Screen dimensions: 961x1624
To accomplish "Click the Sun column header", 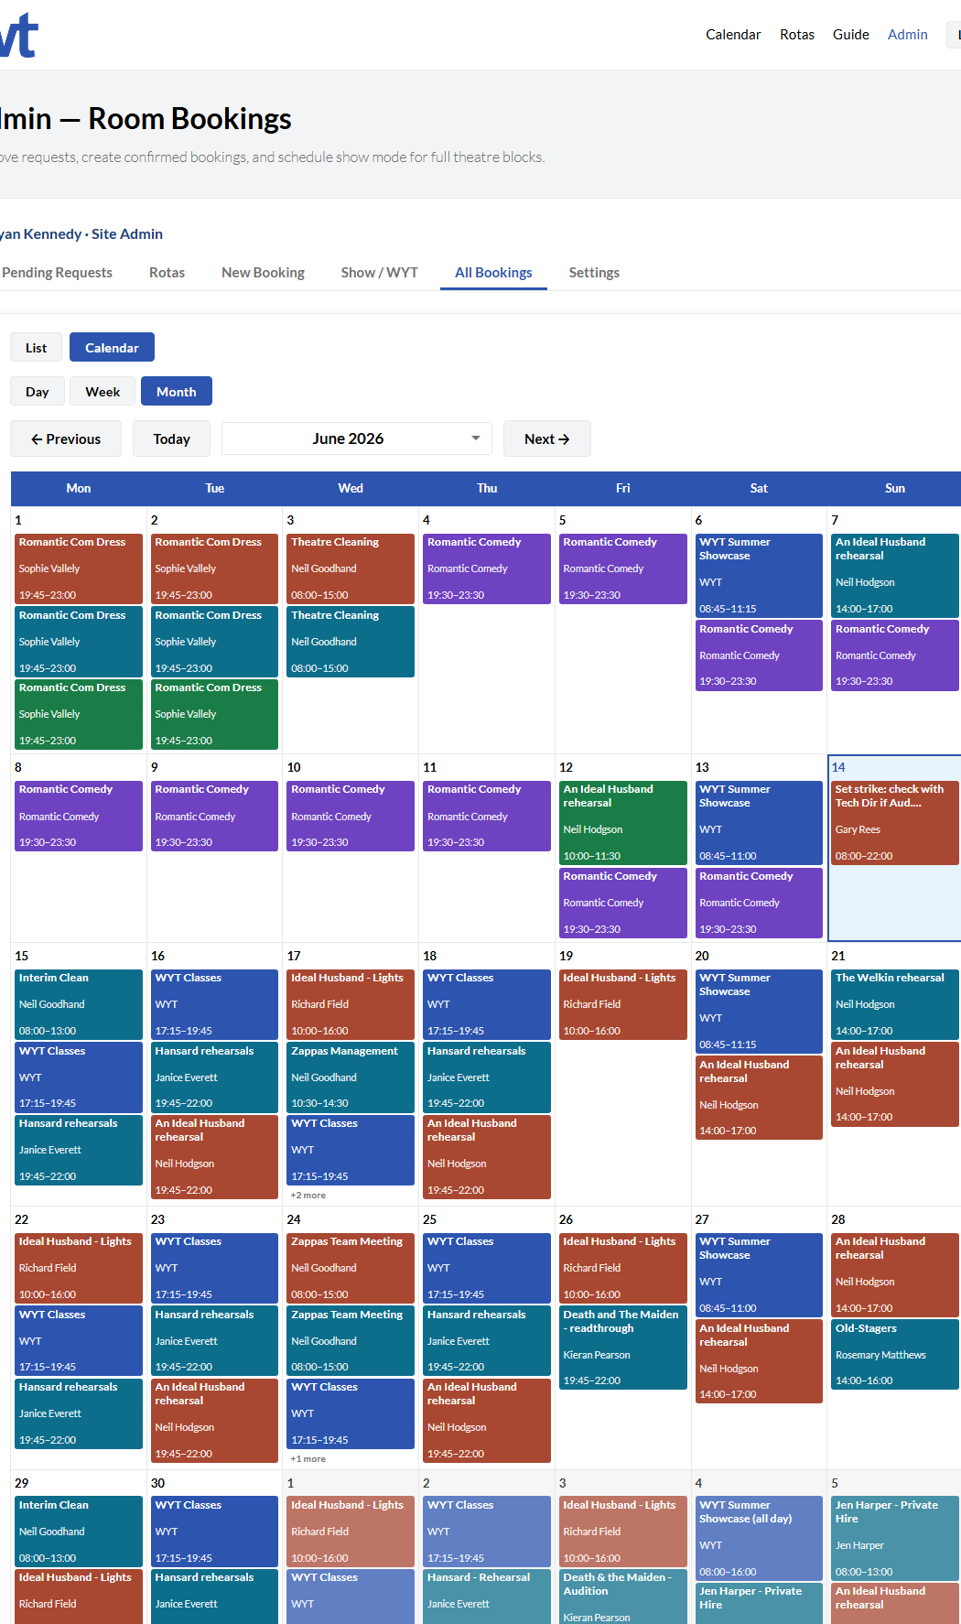I will 895,488.
